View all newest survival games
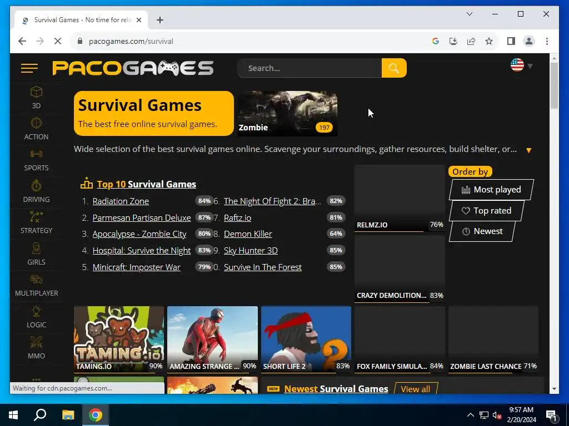The width and height of the screenshot is (569, 426). coord(416,389)
